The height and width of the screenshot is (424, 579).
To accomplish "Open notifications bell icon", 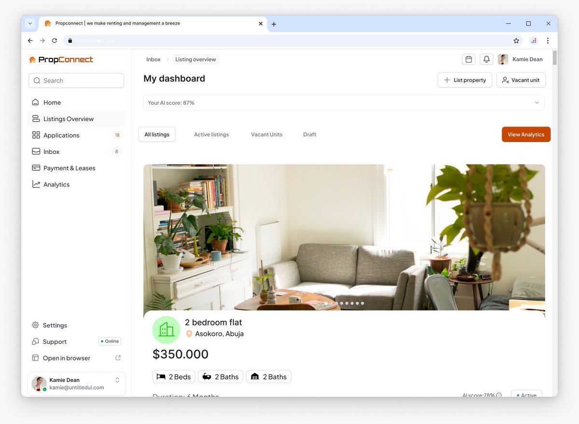I will point(486,59).
